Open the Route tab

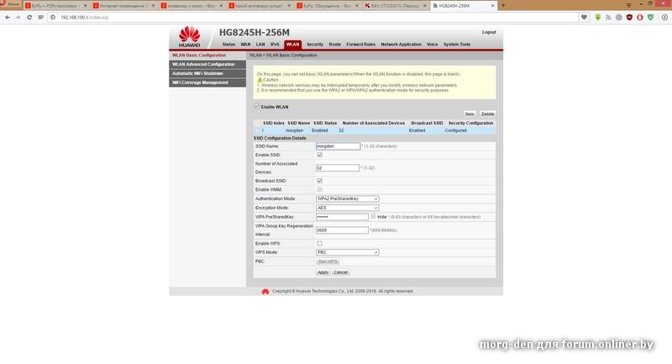334,45
